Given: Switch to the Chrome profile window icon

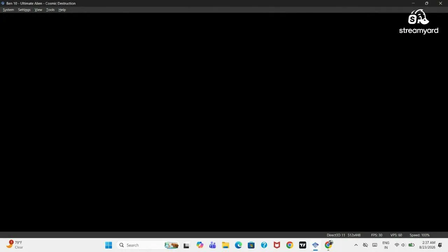Looking at the screenshot, I should click(328, 245).
